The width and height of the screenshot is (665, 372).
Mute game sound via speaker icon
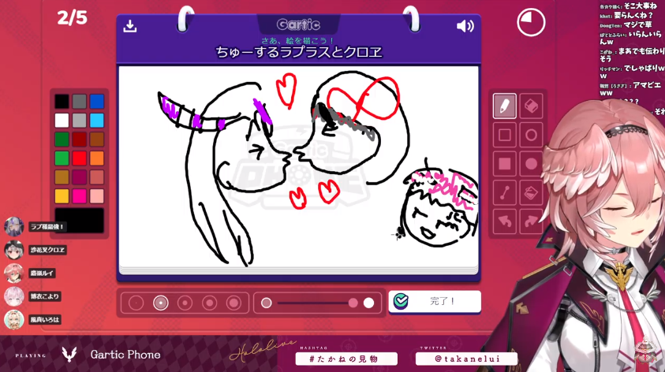(x=465, y=26)
